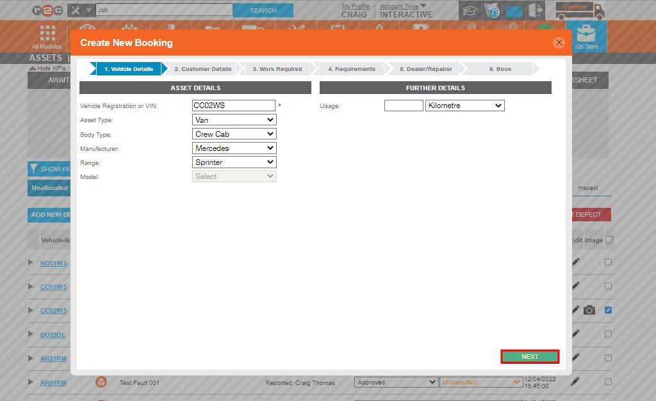Viewport: 656px width, 401px height.
Task: Open the training graduation cap icon
Action: click(470, 10)
